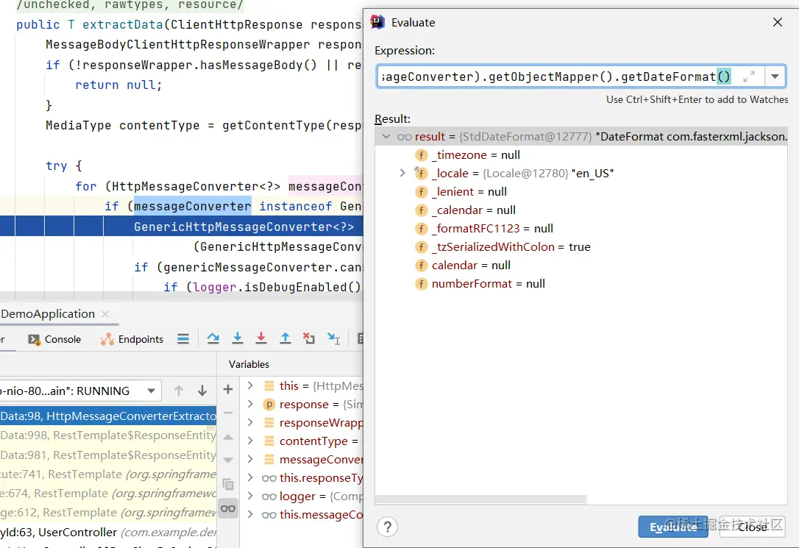Click Run to Cursor icon

[334, 338]
